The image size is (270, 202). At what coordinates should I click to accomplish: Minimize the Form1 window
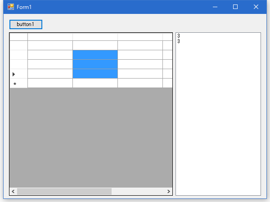point(215,7)
